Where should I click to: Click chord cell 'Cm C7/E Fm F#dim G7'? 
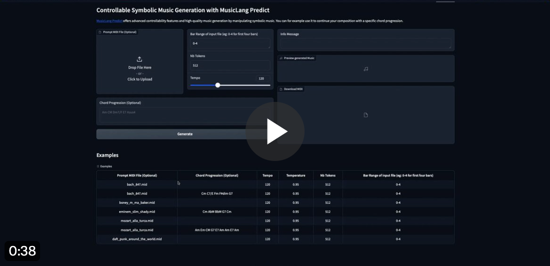tap(217, 193)
